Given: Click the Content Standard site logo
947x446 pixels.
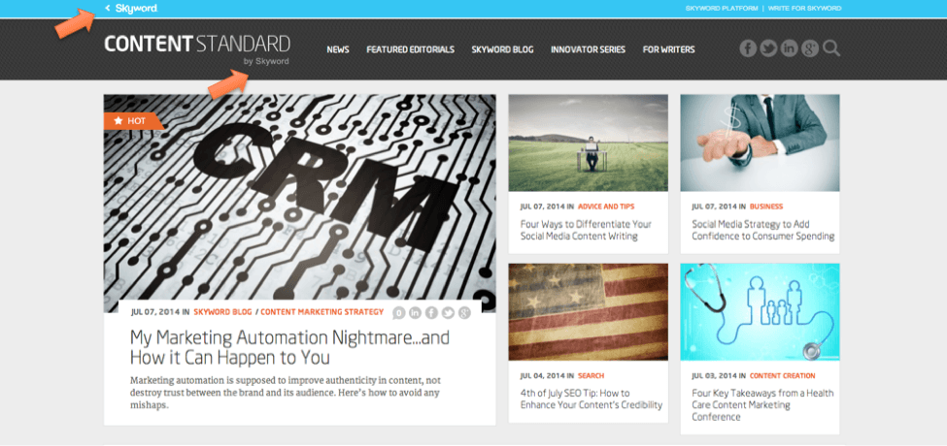Looking at the screenshot, I should pos(197,49).
